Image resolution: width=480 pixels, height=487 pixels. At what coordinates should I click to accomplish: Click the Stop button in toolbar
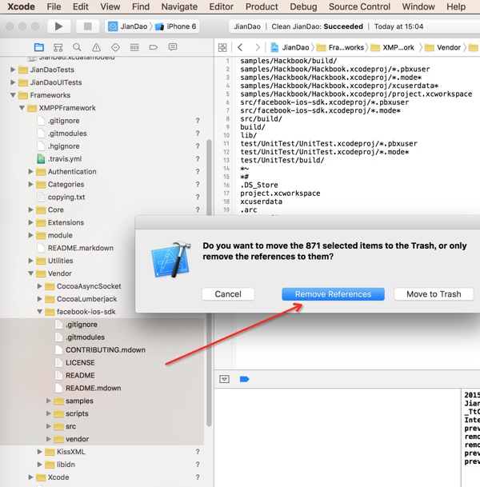point(88,26)
